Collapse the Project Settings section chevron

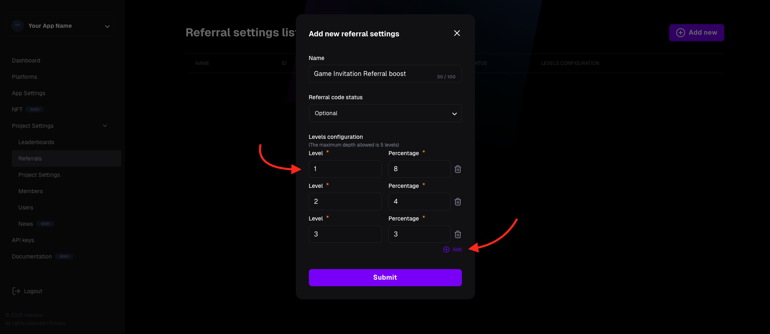pyautogui.click(x=105, y=126)
